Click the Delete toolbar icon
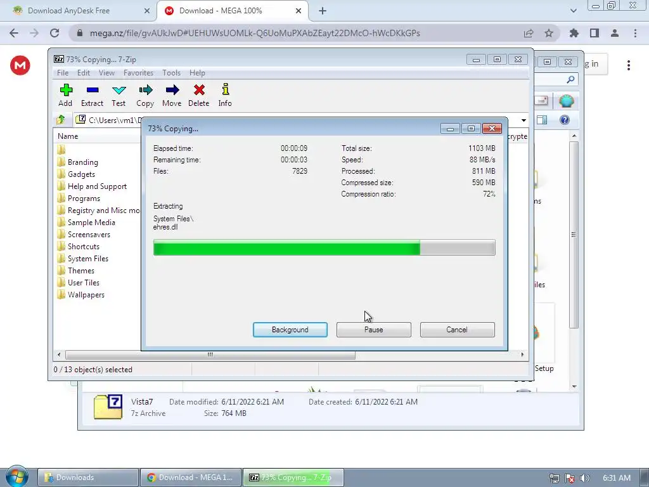649x487 pixels. coord(198,95)
